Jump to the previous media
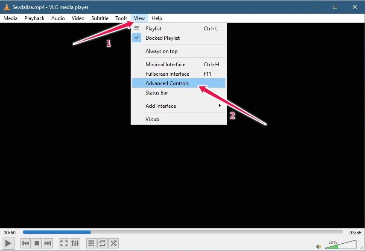This screenshot has height=251, width=365. click(25, 243)
